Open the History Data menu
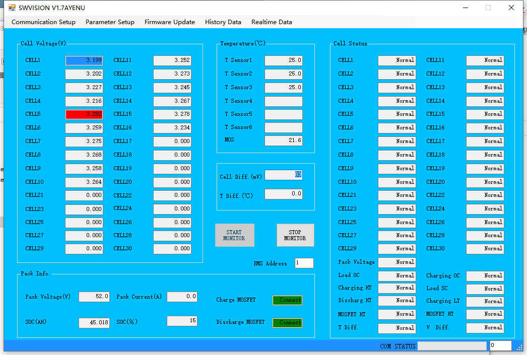This screenshot has width=527, height=355. (x=223, y=22)
